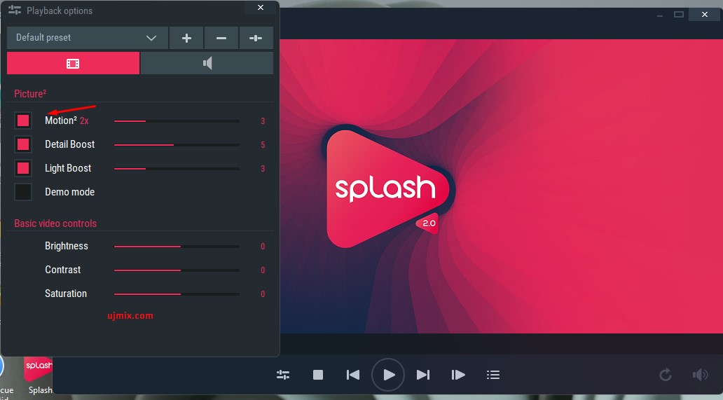The height and width of the screenshot is (400, 723).
Task: Adjust the Motion² slider
Action: tap(177, 121)
